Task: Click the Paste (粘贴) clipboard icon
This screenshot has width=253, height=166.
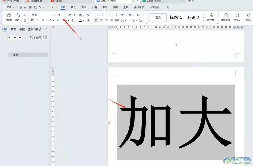Action: (17, 15)
